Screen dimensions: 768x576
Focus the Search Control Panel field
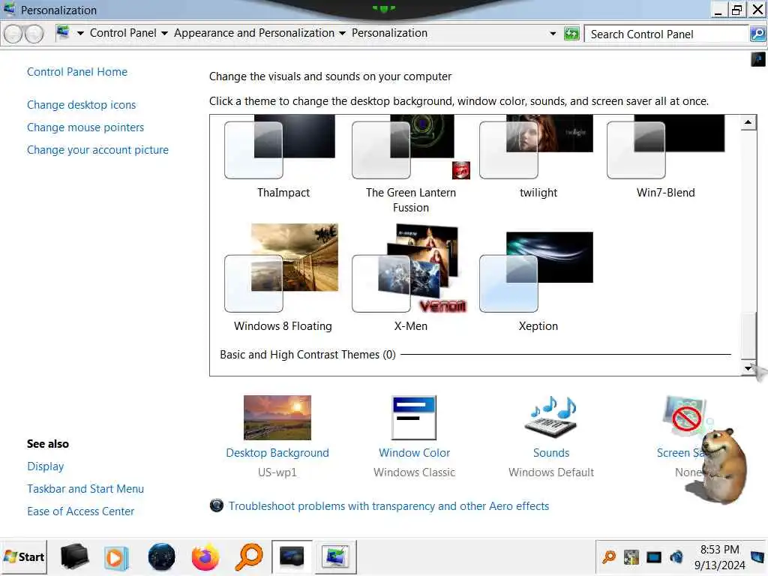click(x=666, y=34)
